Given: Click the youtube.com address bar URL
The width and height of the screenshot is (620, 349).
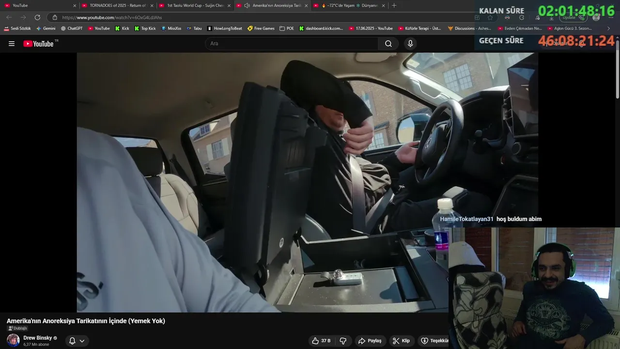Looking at the screenshot, I should coord(112,17).
